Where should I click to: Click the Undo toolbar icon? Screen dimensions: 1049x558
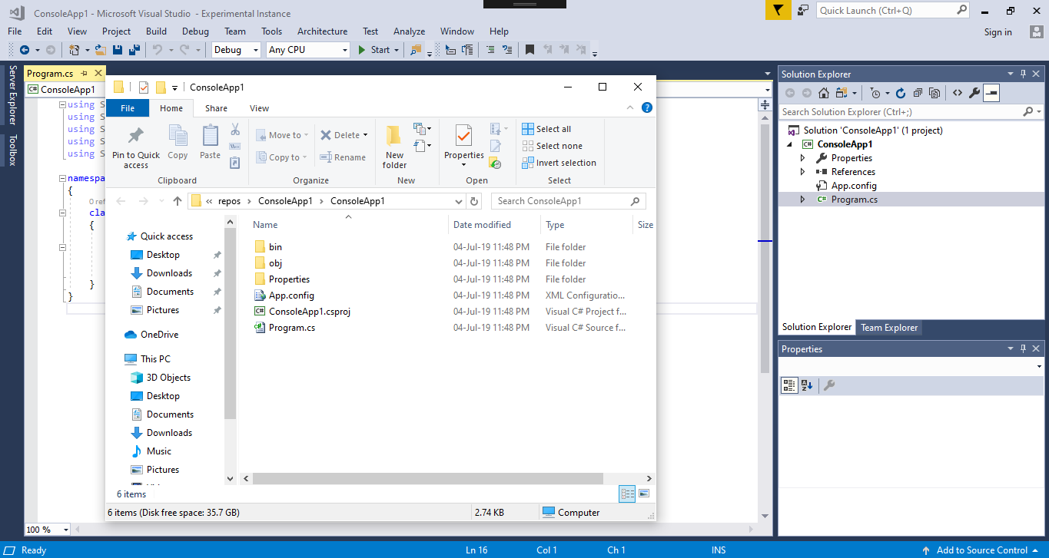(x=157, y=50)
